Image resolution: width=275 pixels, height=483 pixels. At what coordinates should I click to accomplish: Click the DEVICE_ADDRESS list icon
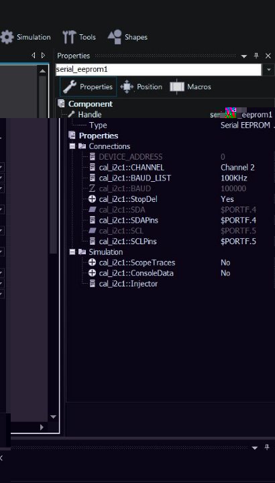tap(92, 156)
